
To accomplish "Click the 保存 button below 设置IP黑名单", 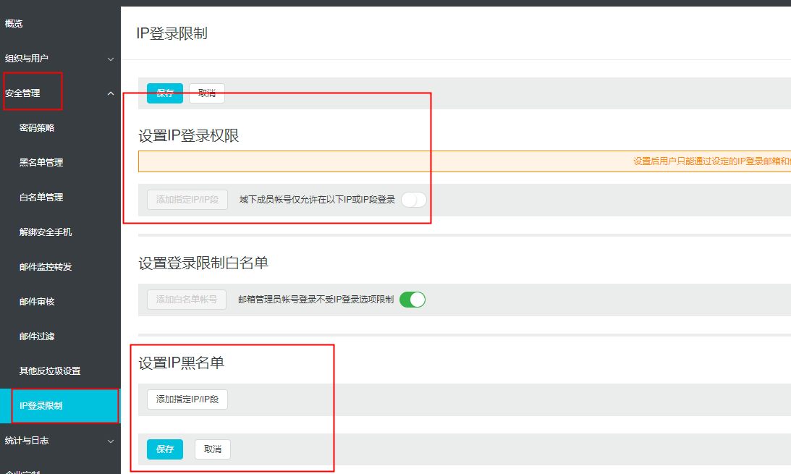I will (x=165, y=449).
